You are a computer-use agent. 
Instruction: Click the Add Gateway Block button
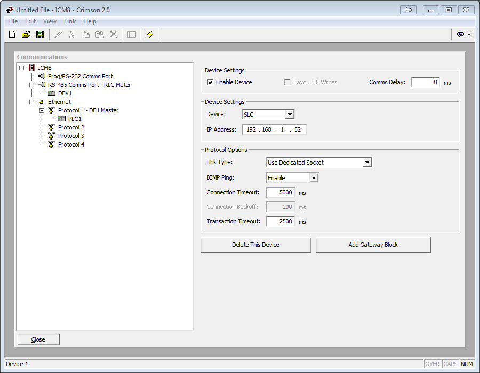click(x=373, y=245)
